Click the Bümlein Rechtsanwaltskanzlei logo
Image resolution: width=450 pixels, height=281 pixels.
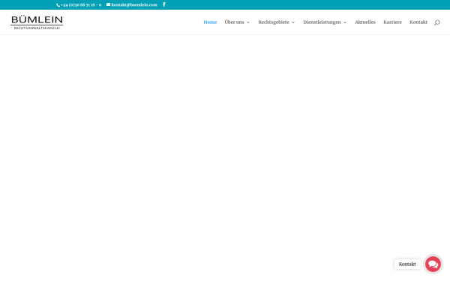tap(37, 22)
